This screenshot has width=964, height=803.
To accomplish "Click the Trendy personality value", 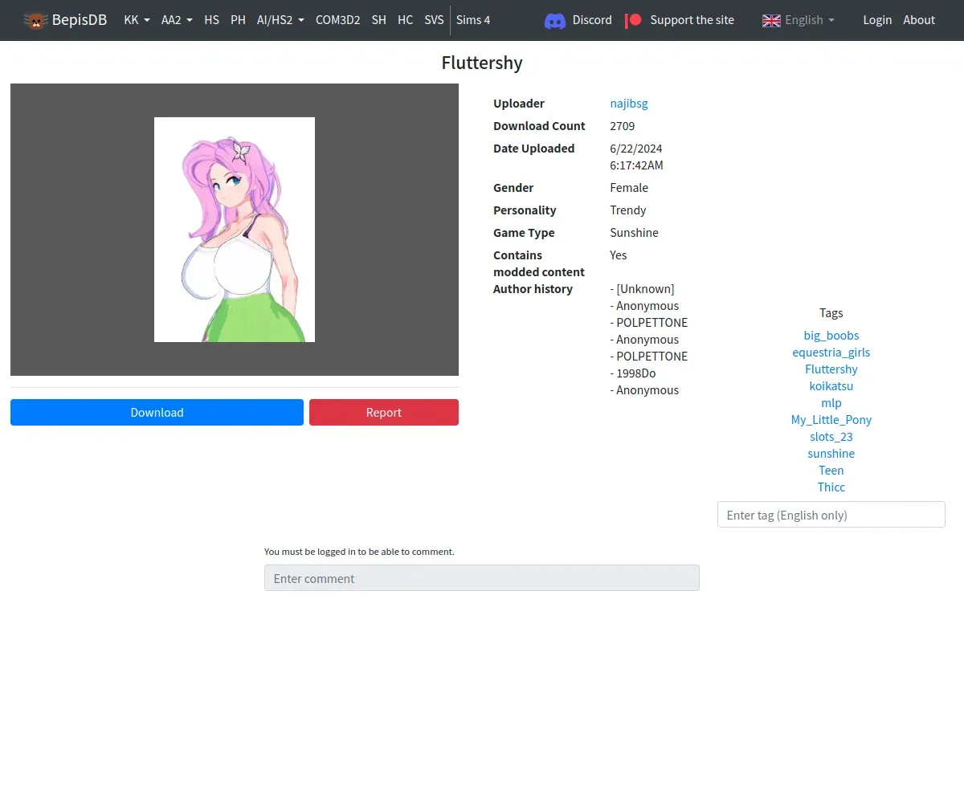I will coord(628,210).
